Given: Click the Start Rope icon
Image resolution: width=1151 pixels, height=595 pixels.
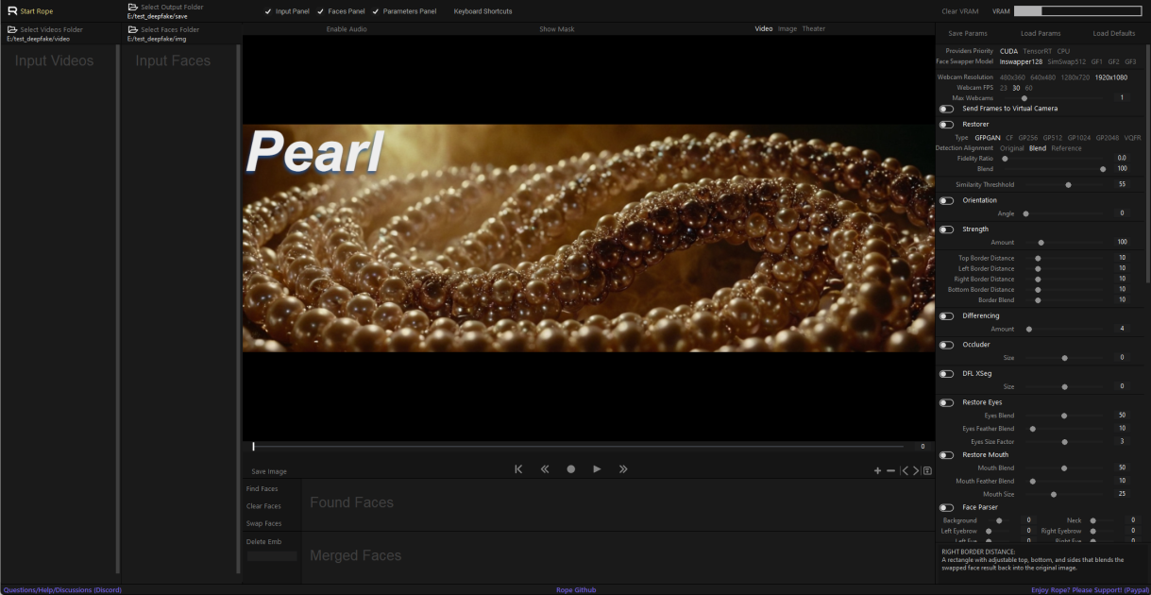Looking at the screenshot, I should coord(12,11).
